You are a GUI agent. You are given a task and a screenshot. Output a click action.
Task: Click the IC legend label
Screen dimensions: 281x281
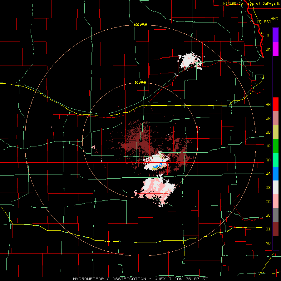[x=268, y=202]
